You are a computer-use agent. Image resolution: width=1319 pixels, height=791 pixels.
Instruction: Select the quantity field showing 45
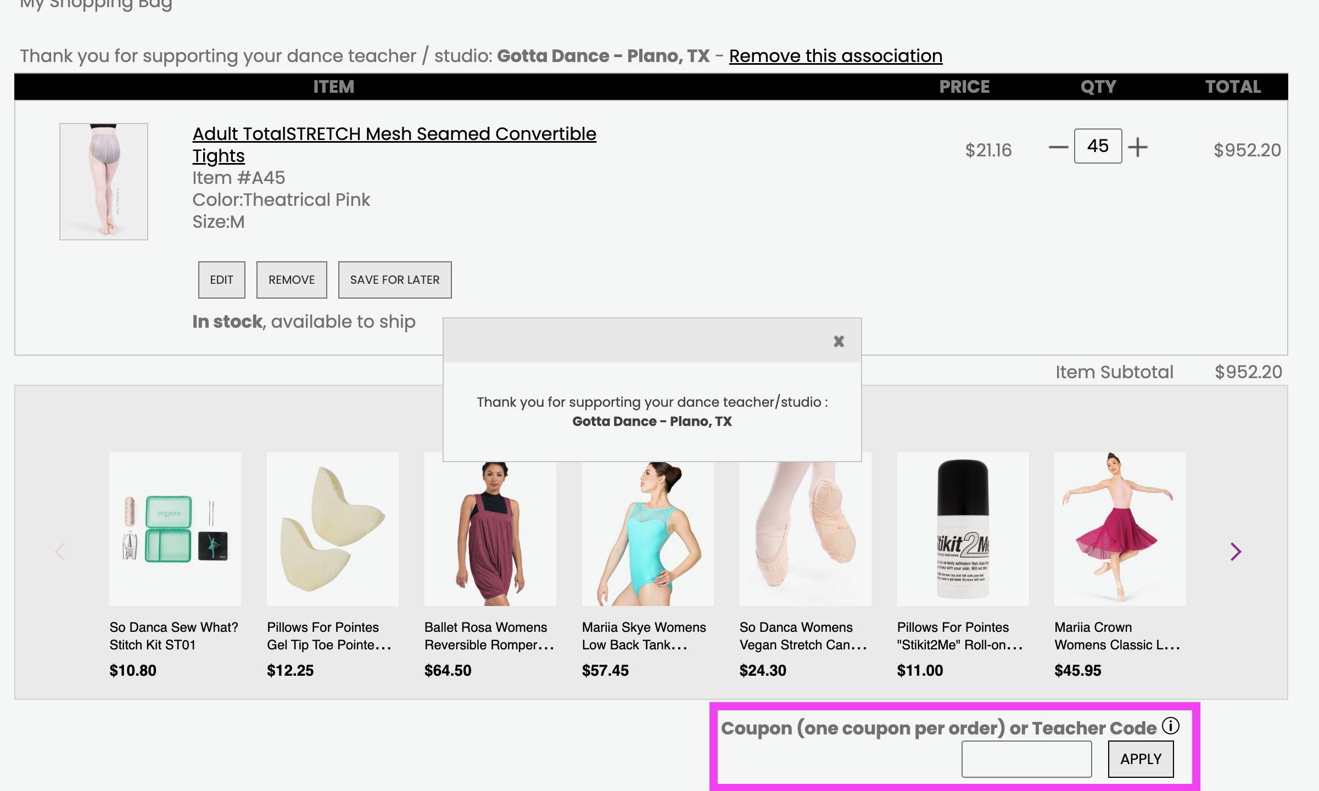click(x=1097, y=145)
